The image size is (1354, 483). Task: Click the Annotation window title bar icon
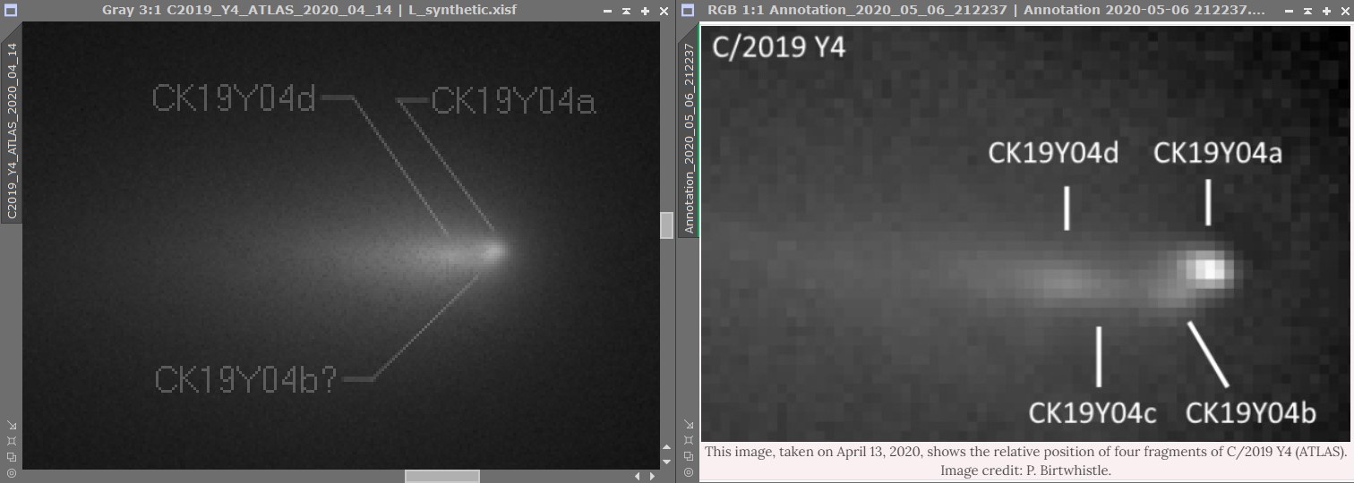click(688, 11)
